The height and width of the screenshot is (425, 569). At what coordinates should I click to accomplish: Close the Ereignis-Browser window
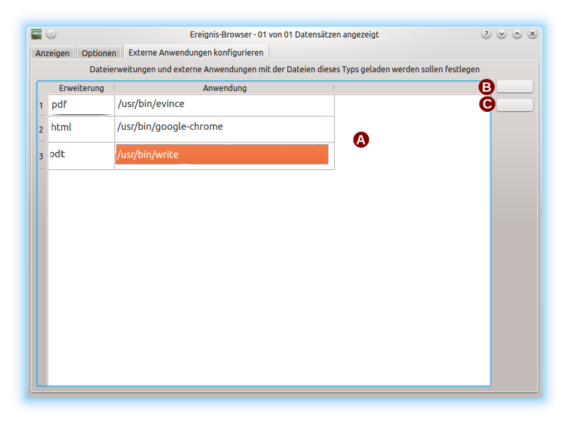[532, 34]
